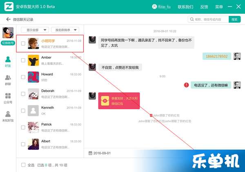The image size is (245, 172).
Task: Click the red envelope 微信红包 message
Action: coord(119,101)
